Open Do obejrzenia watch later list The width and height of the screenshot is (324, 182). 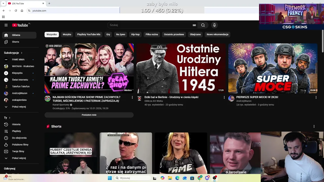click(19, 138)
